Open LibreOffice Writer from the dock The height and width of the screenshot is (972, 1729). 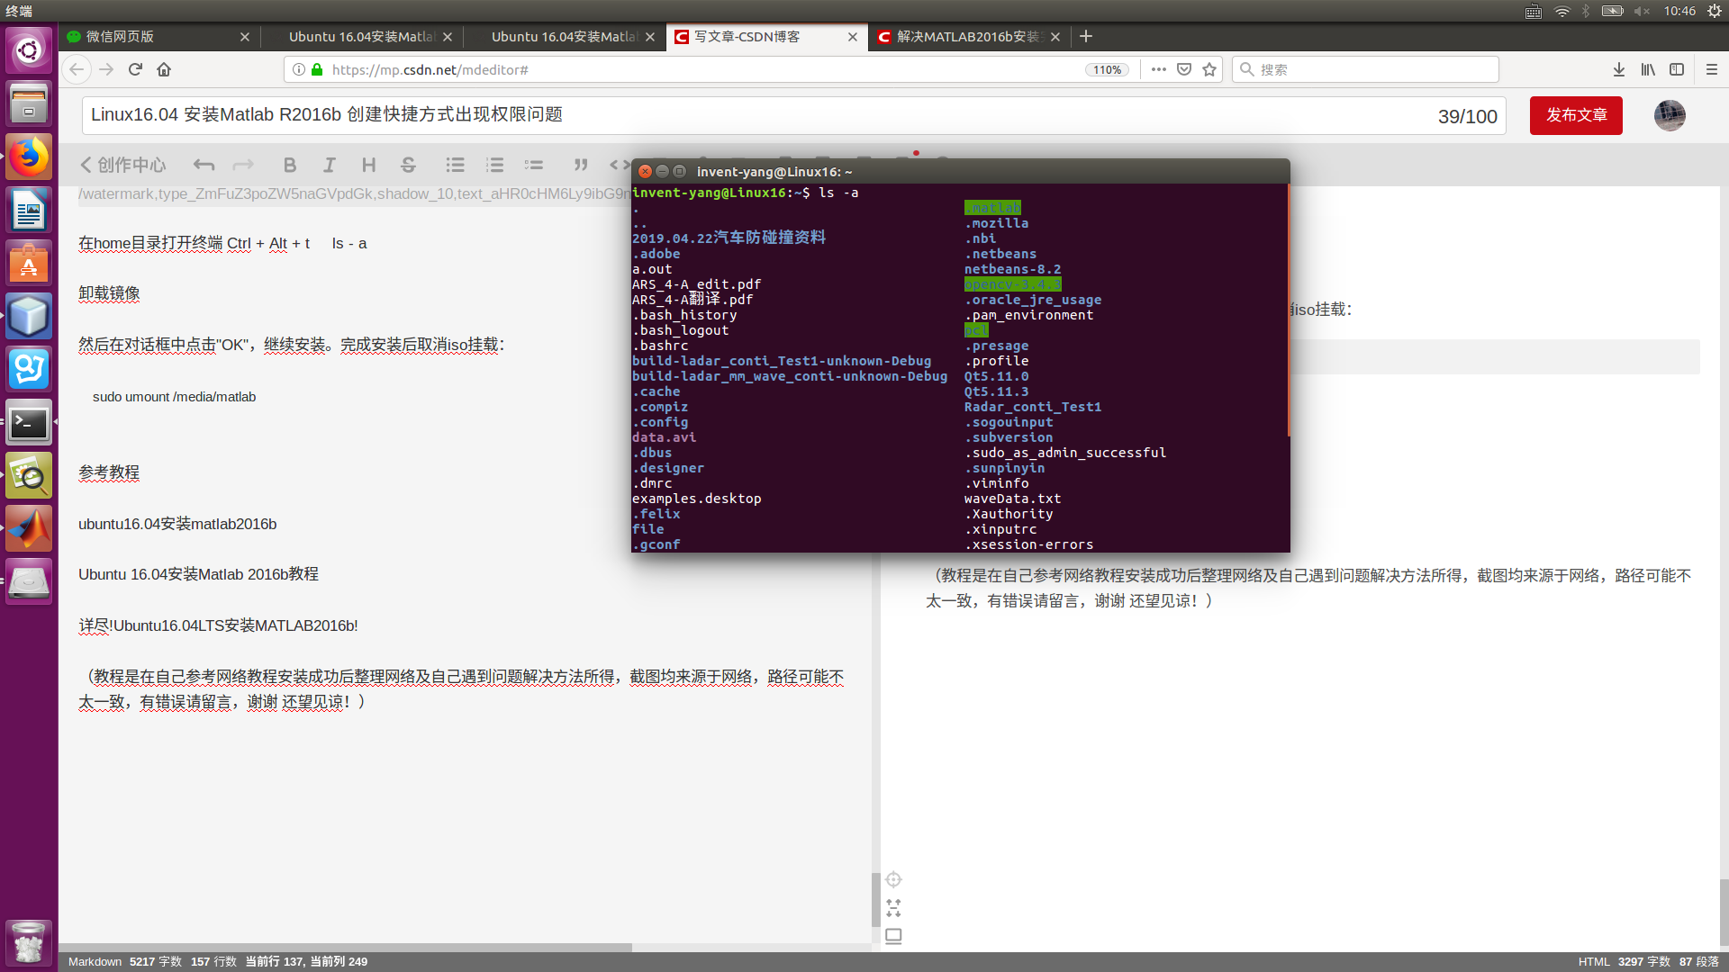[x=29, y=211]
